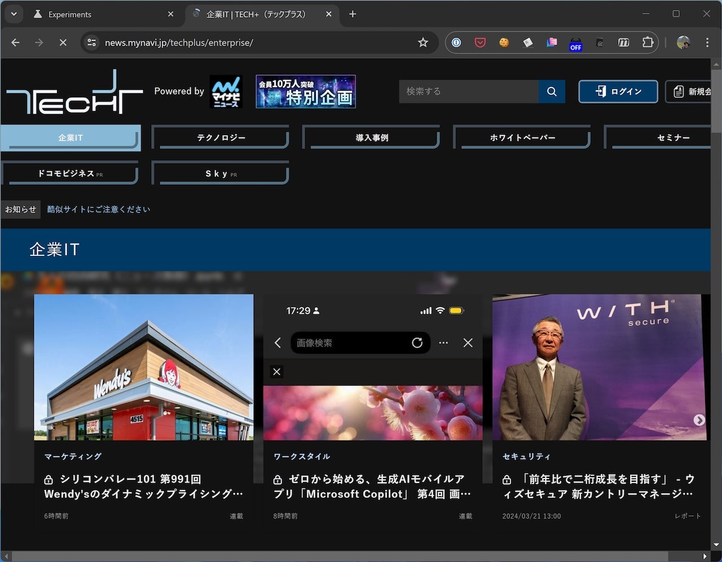
Task: Open the Copilot phone screenshot article image
Action: (x=373, y=367)
